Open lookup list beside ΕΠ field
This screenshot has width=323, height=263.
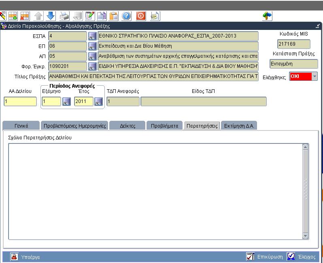click(x=92, y=46)
